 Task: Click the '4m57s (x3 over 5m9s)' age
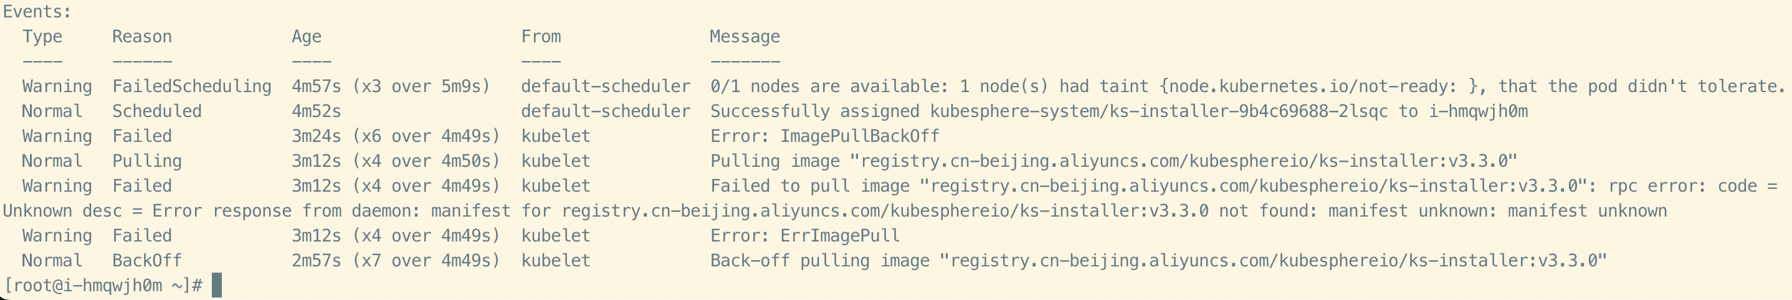point(391,87)
